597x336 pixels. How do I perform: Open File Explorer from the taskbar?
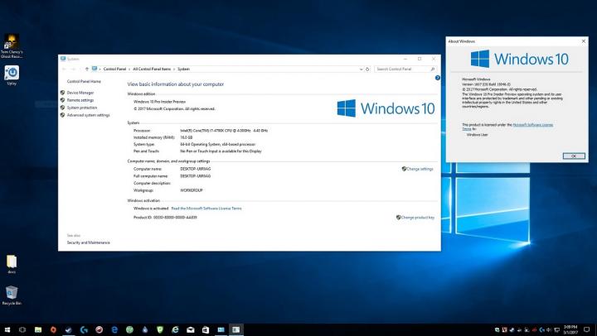(38, 329)
